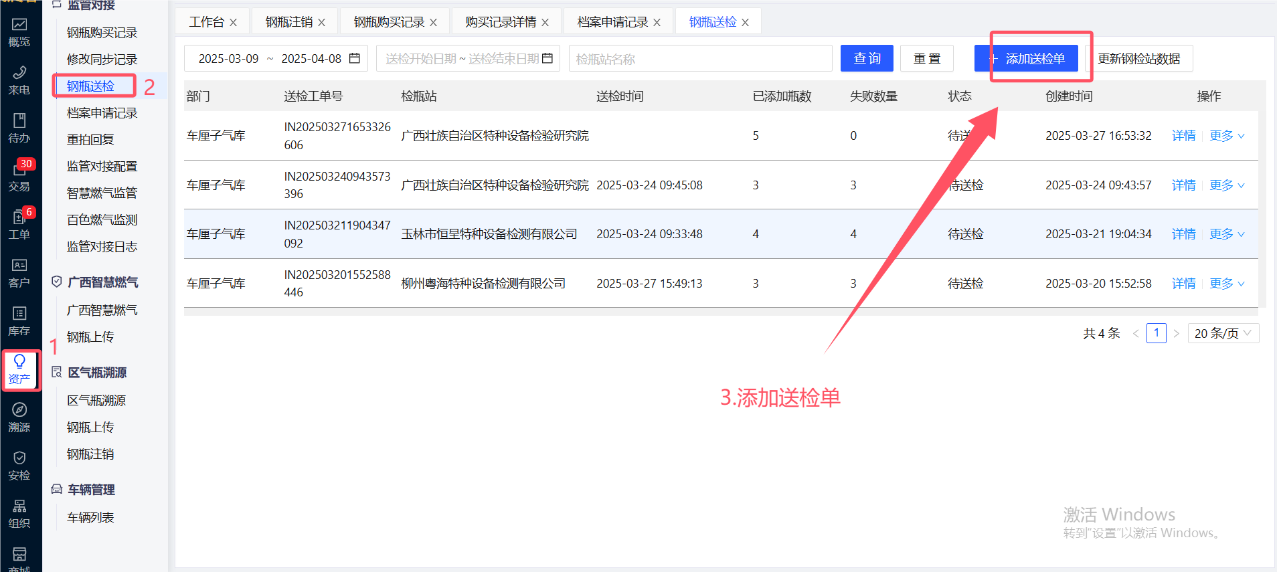Screen dimensions: 1277x572
Task: Open 详情 link for 玉林市恒呈 row
Action: pyautogui.click(x=1183, y=234)
